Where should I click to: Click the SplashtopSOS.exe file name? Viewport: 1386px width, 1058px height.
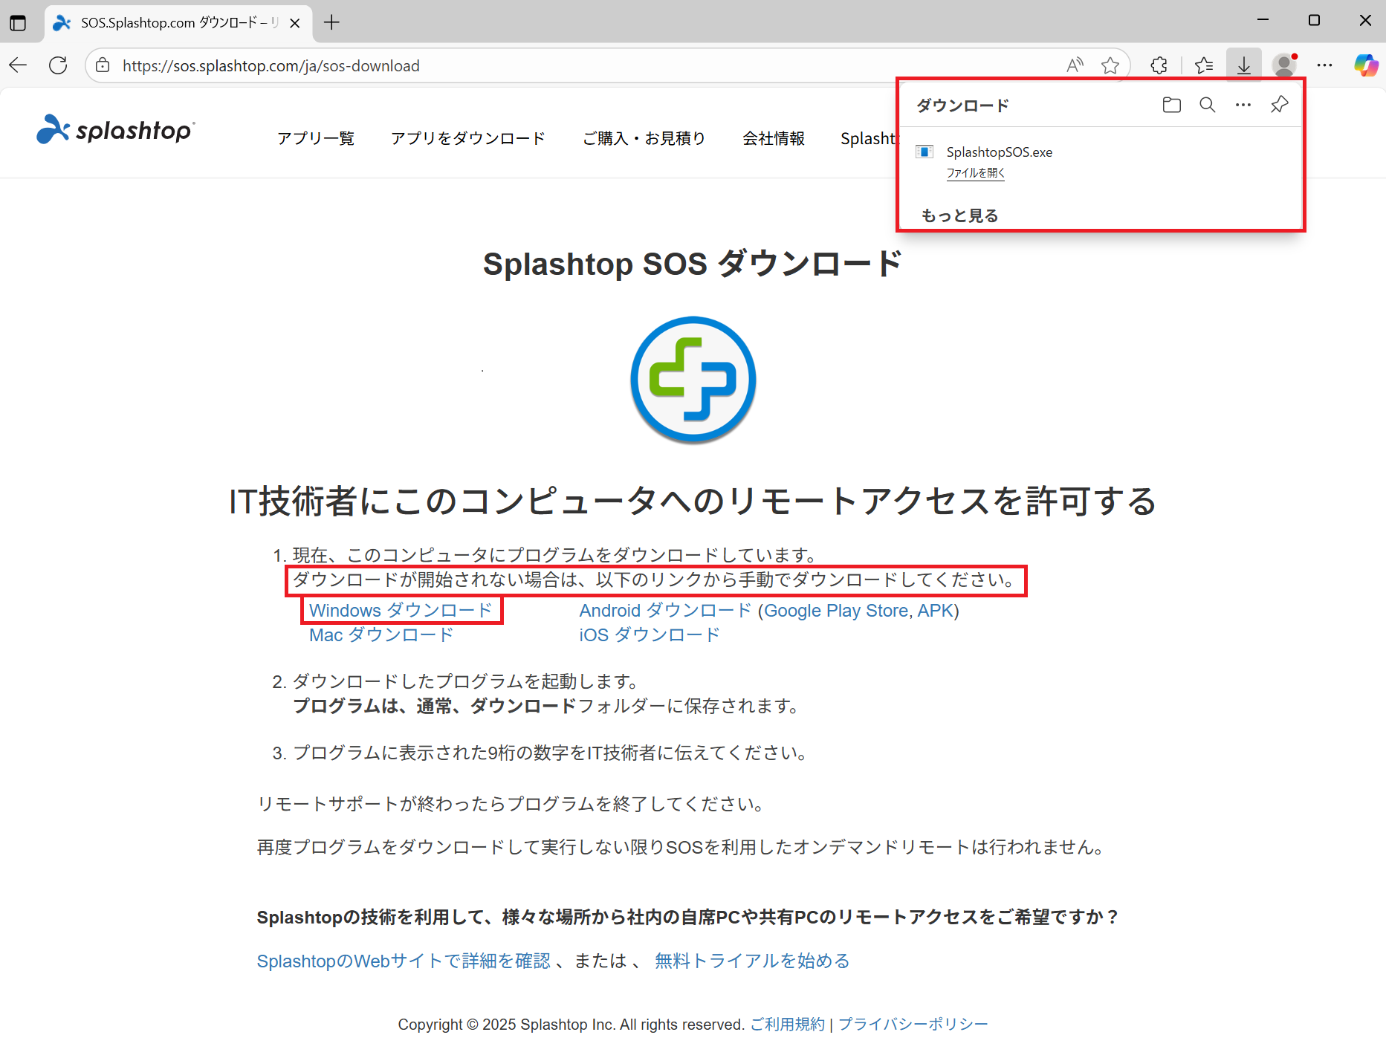1000,152
